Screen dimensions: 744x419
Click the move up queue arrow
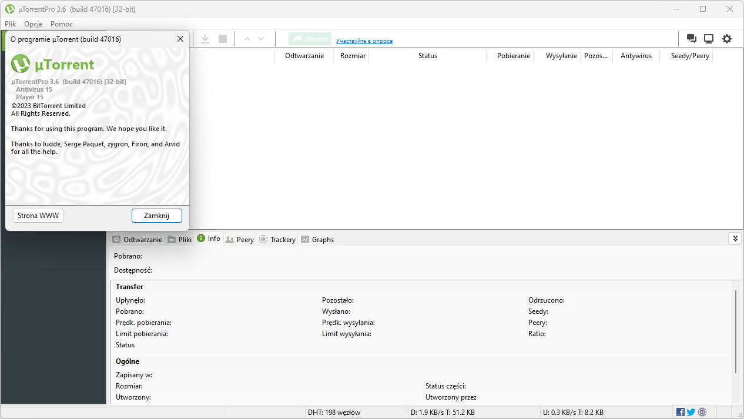(x=247, y=39)
